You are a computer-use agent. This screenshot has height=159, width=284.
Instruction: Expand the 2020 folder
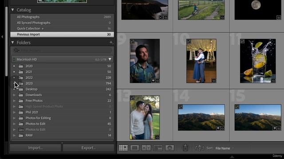(14, 66)
